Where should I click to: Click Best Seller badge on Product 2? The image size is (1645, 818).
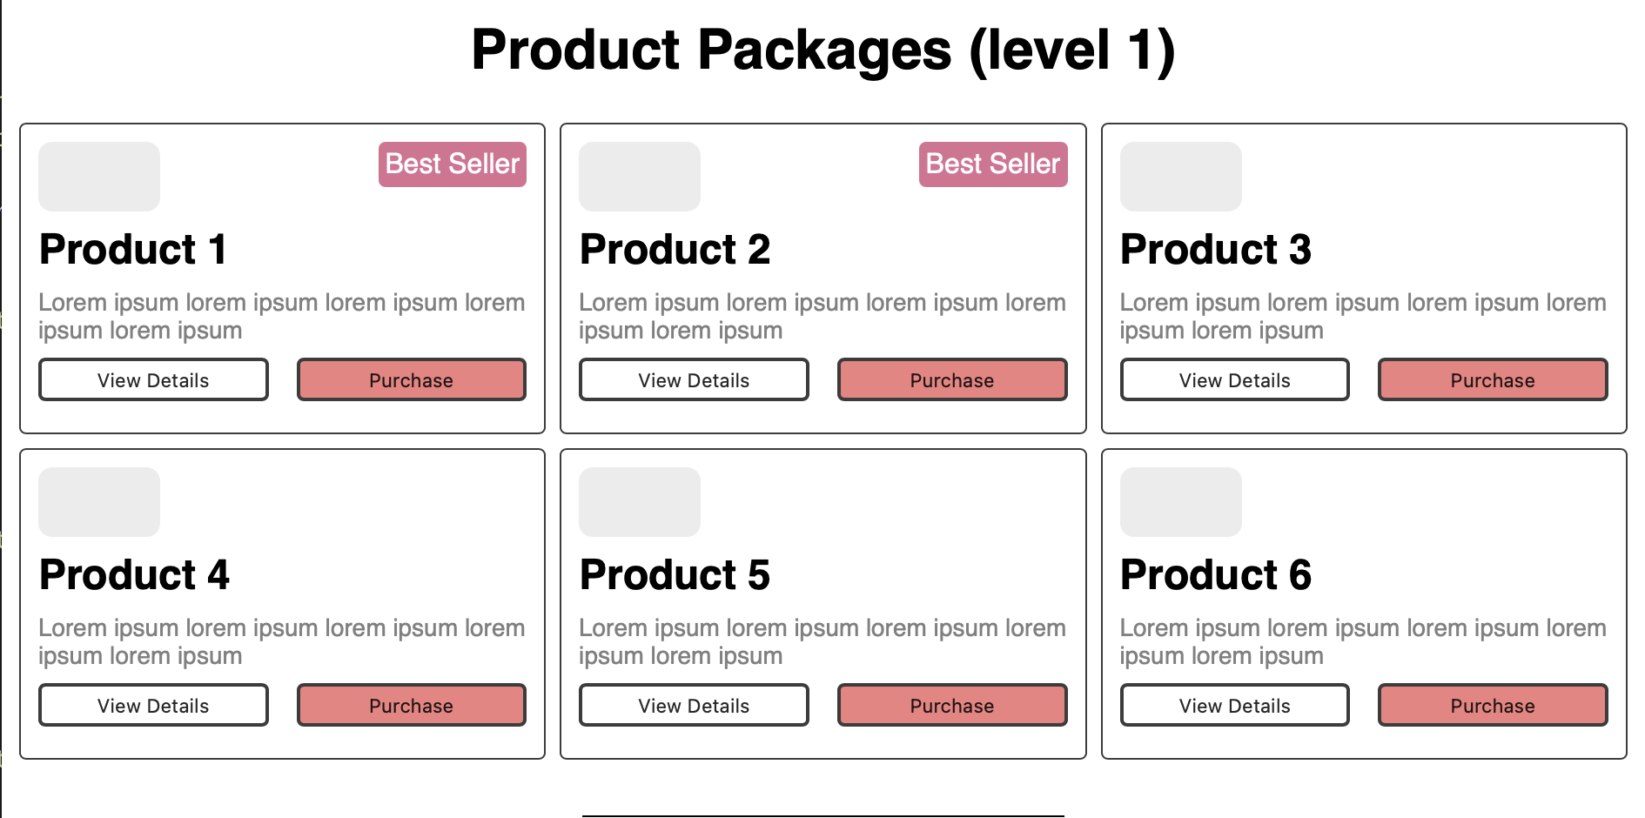click(x=993, y=164)
